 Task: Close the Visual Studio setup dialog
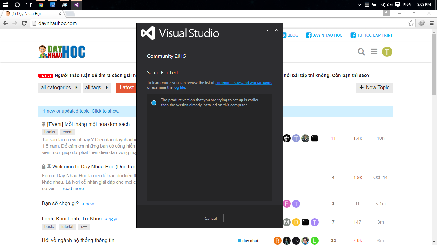pos(276,30)
